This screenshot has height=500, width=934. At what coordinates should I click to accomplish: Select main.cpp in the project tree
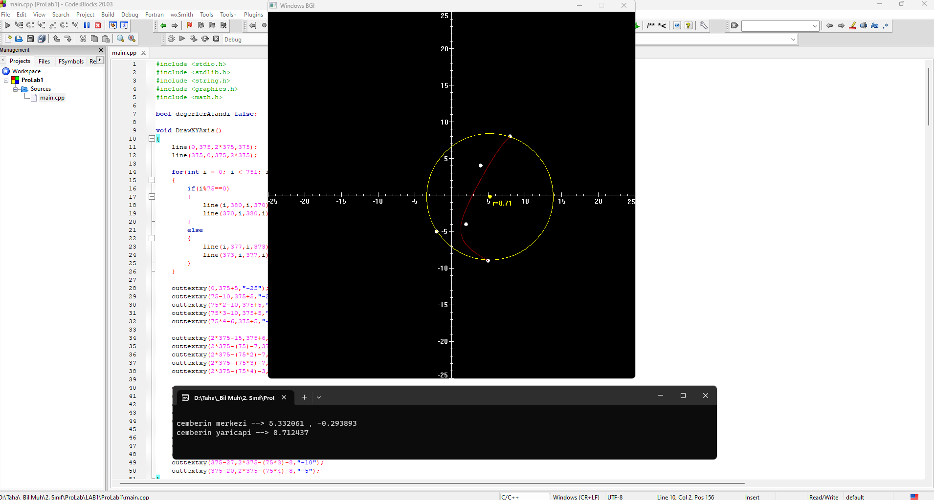click(x=52, y=98)
